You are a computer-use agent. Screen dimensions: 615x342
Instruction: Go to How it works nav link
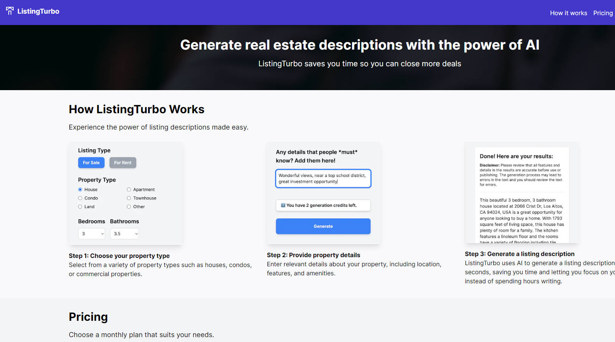pos(568,13)
